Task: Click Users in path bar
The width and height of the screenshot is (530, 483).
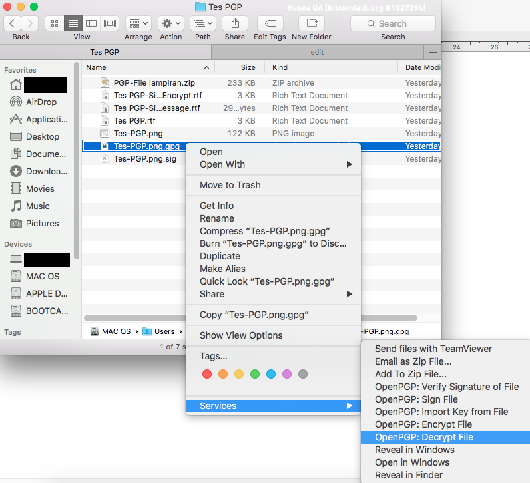Action: [159, 331]
